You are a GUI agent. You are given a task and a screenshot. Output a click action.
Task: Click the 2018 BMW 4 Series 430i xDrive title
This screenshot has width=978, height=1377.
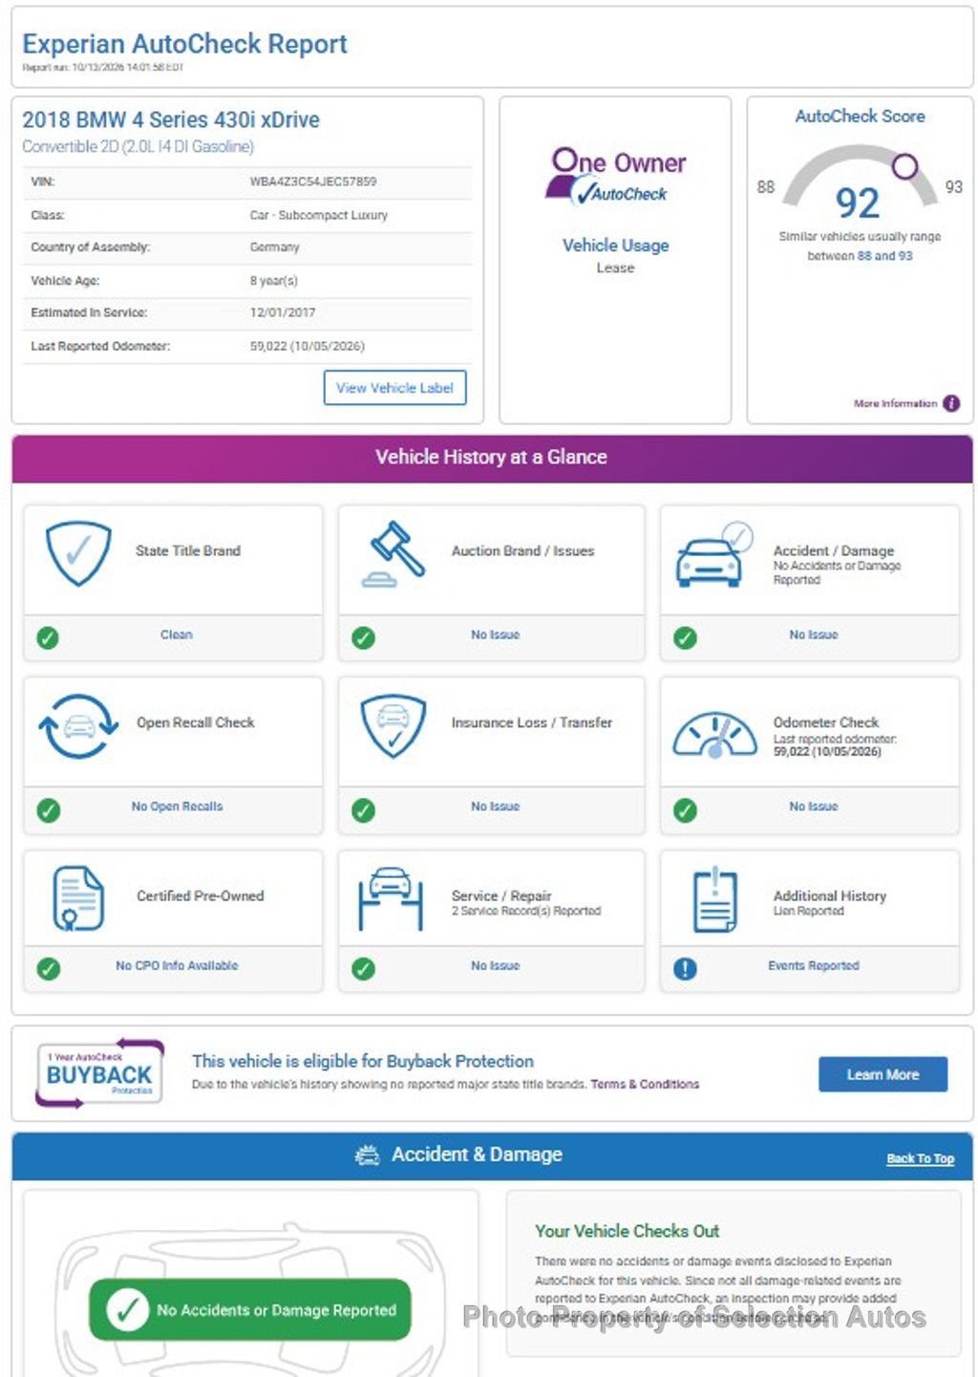[x=171, y=119]
